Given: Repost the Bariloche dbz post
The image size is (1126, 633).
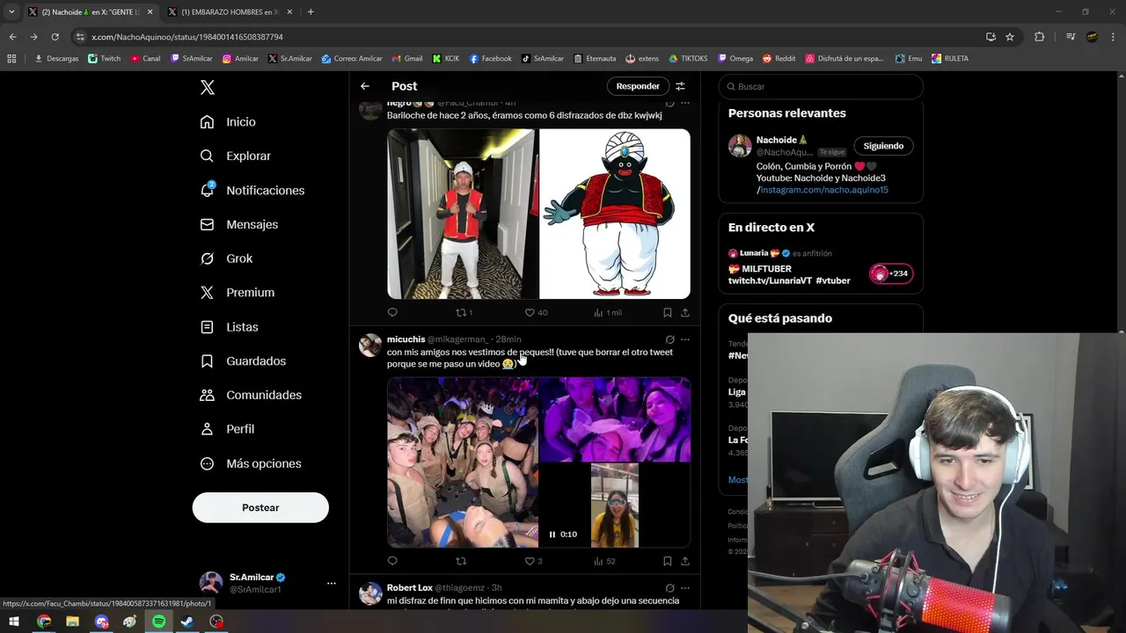Looking at the screenshot, I should click(x=464, y=312).
